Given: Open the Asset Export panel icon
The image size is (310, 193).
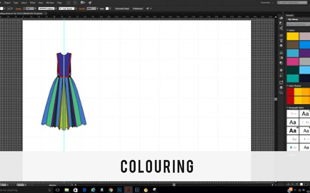Looking at the screenshot, I should [281, 83].
